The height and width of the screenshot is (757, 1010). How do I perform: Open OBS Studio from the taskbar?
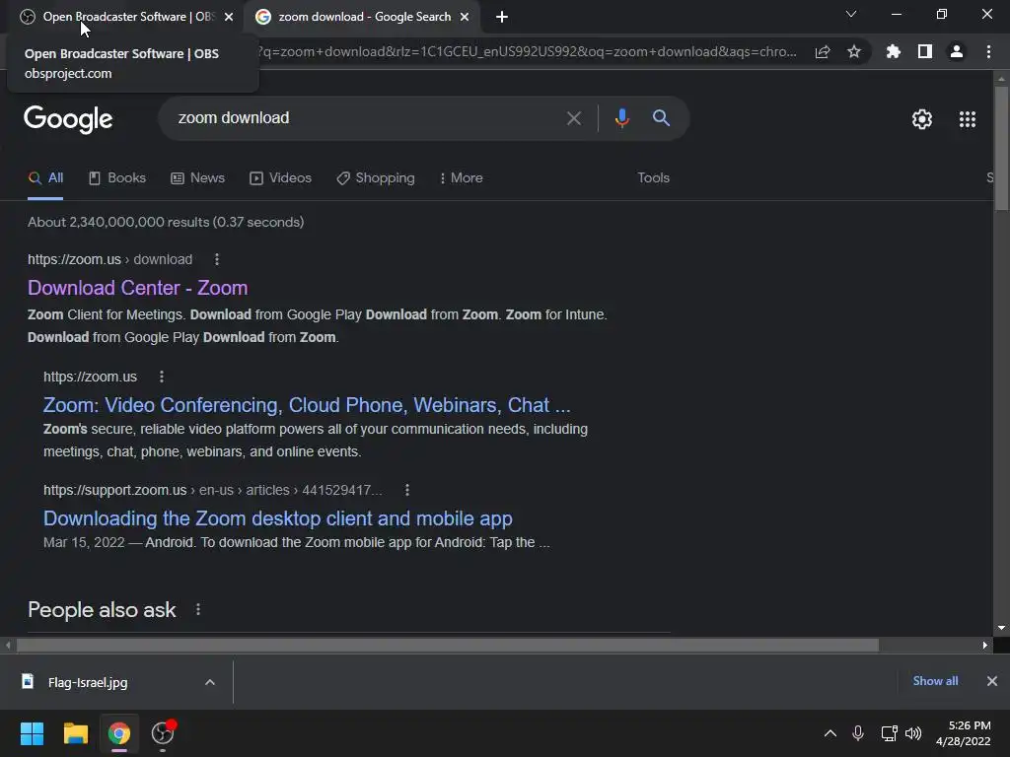163,733
